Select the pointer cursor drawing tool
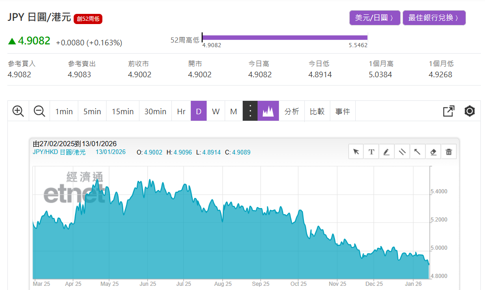The width and height of the screenshot is (485, 290). pyautogui.click(x=356, y=152)
